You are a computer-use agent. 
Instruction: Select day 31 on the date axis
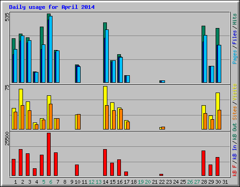225,182
